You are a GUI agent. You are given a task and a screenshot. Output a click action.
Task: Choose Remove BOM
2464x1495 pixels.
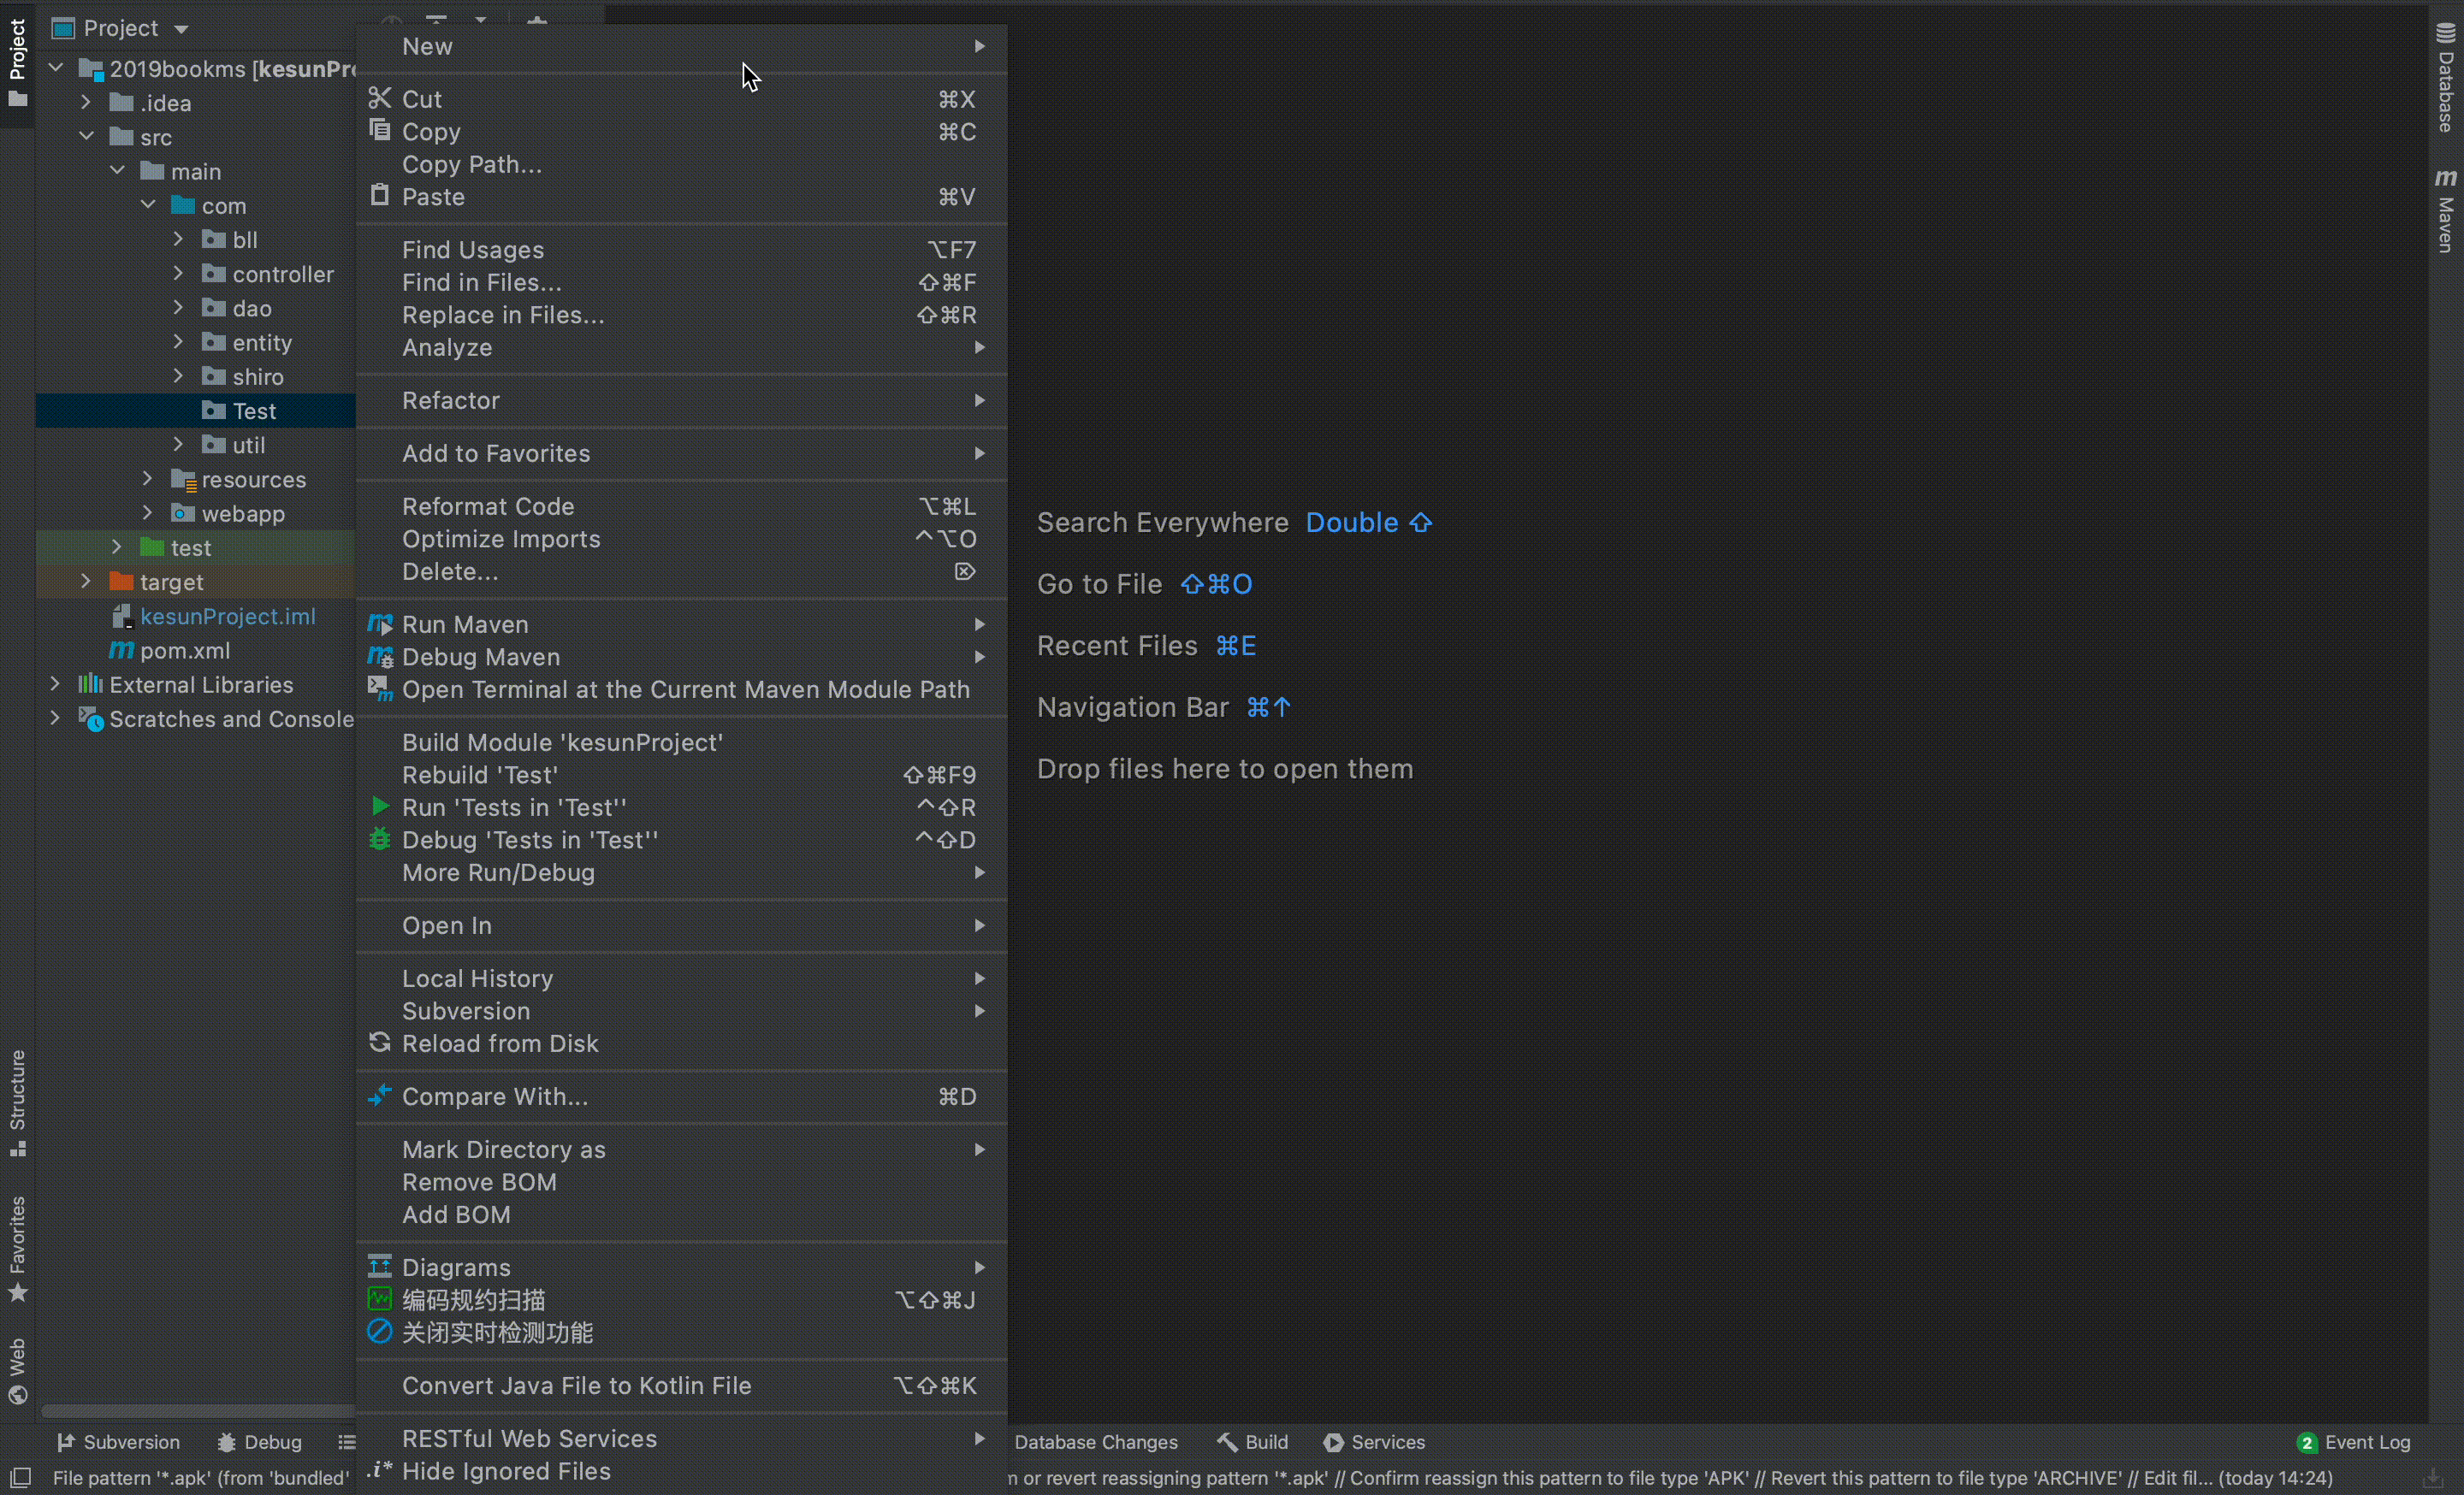click(x=681, y=1181)
